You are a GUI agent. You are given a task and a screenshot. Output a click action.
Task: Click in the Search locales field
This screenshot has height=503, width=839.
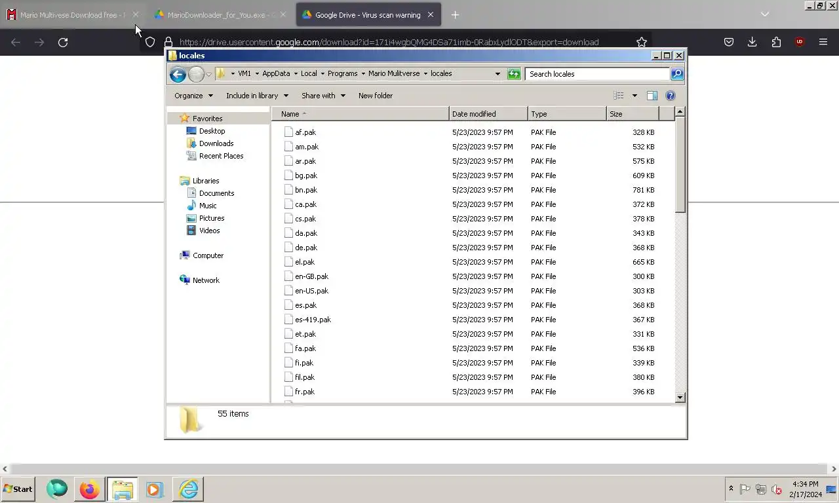596,74
